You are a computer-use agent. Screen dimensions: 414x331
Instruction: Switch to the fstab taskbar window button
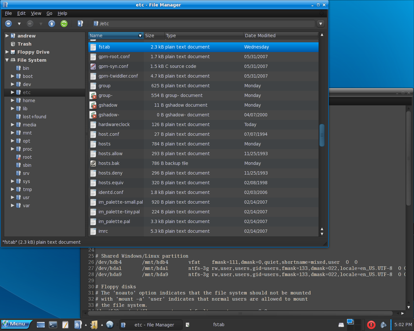(216, 325)
